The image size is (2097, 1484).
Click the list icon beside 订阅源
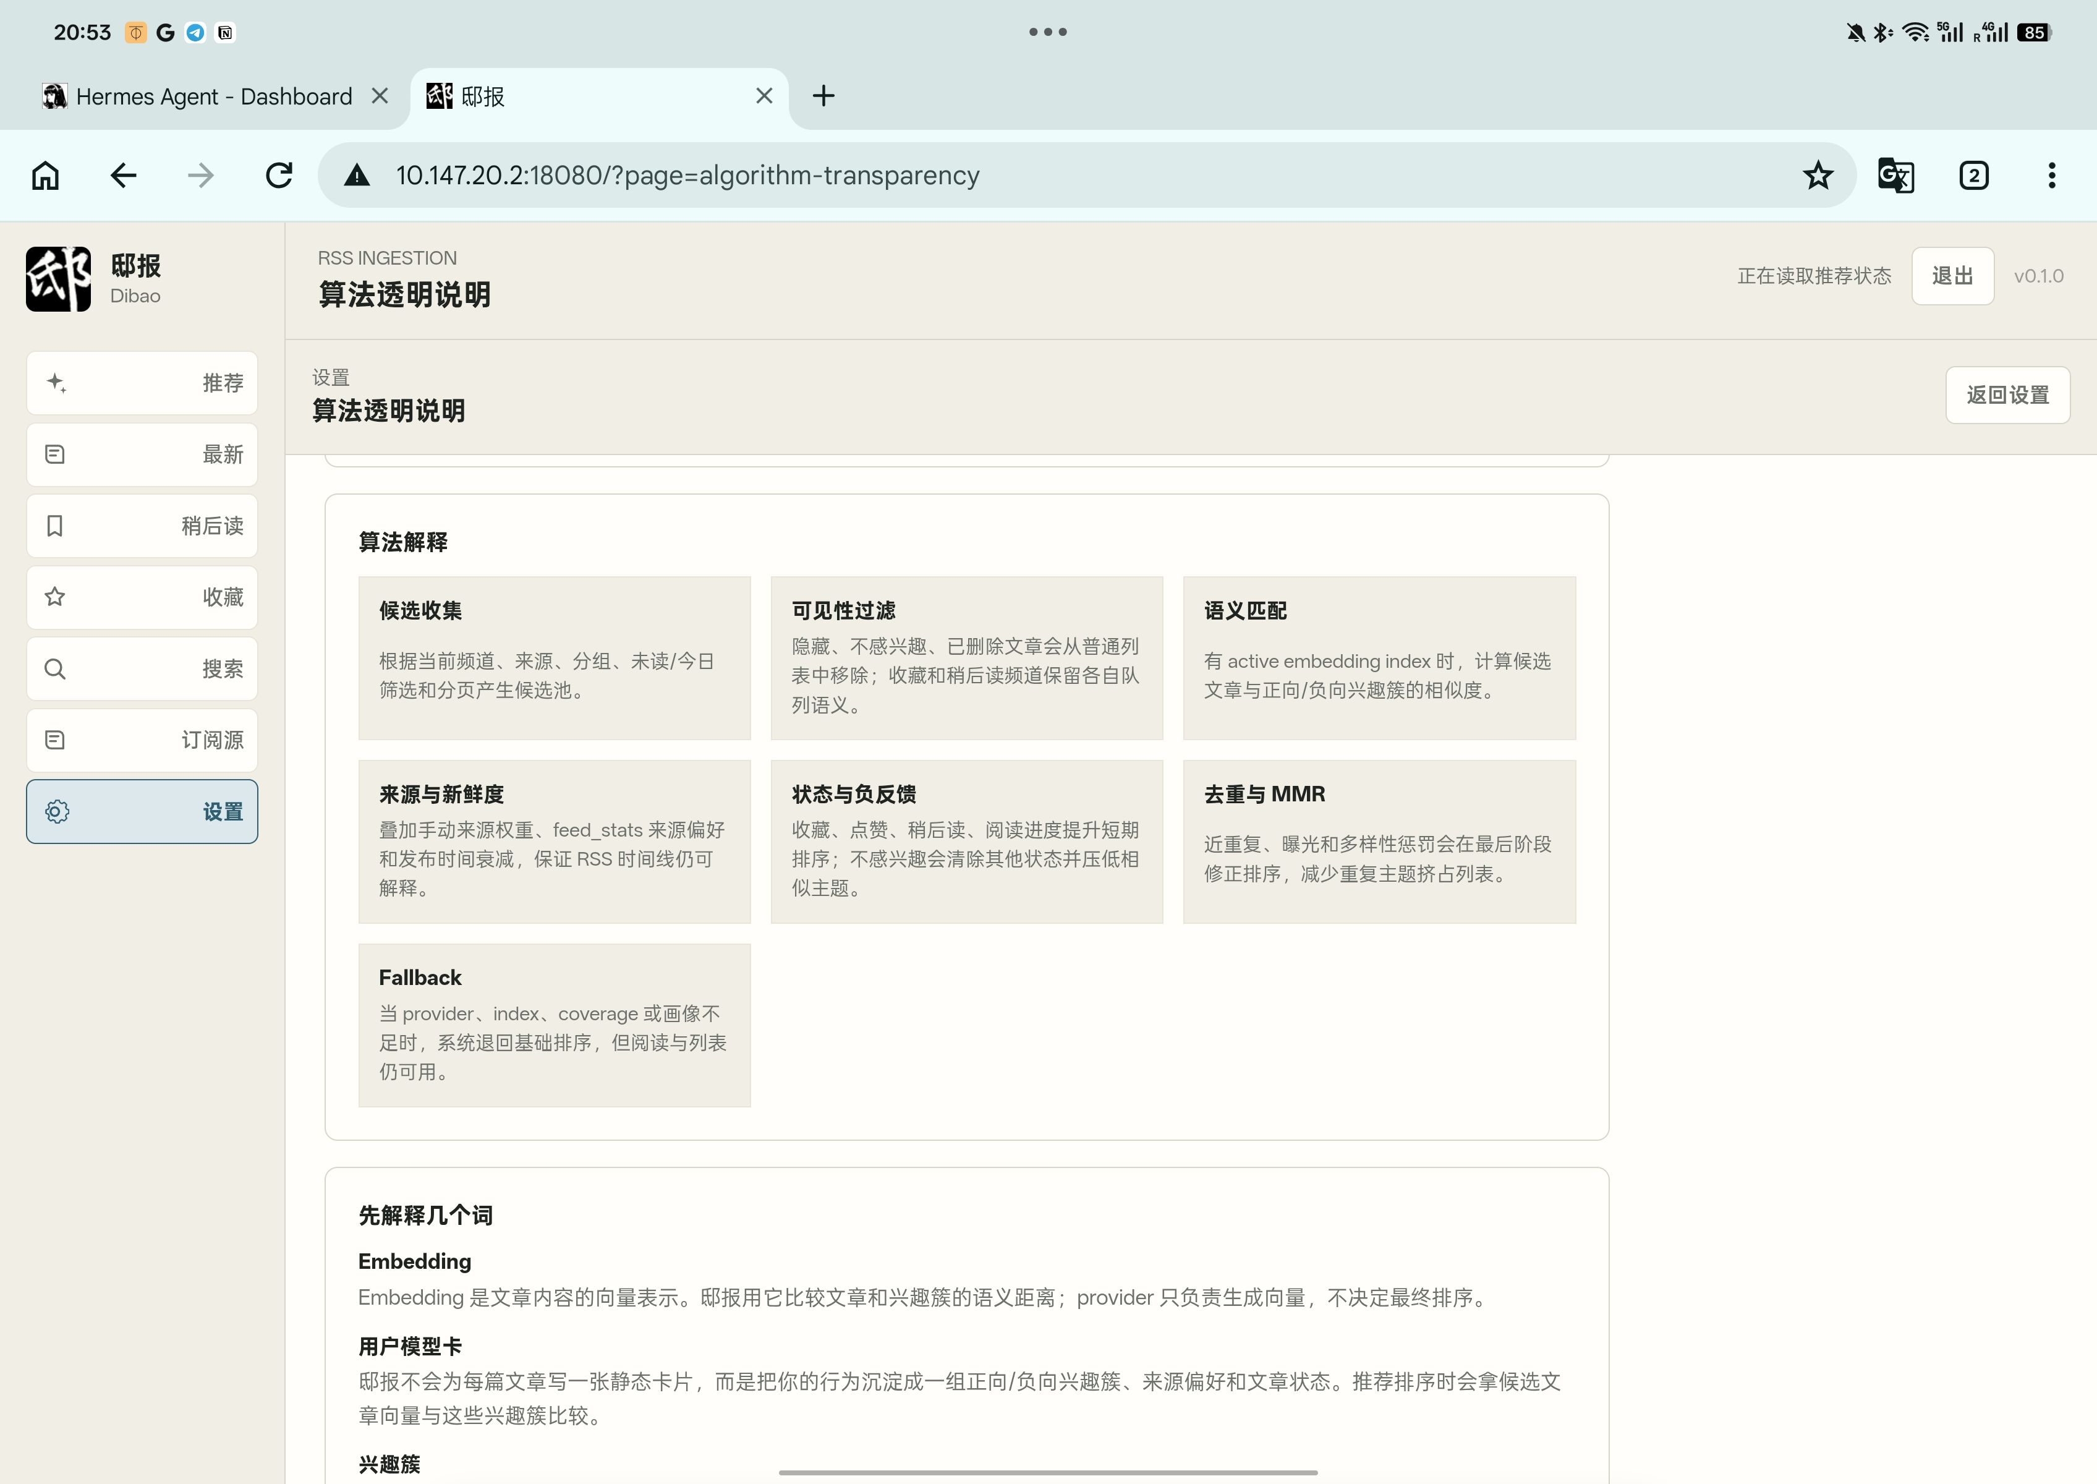[x=55, y=740]
